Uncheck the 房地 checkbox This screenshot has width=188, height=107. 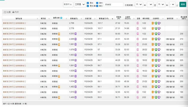coord(88,3)
